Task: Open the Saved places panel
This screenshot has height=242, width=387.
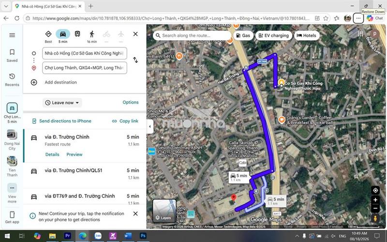Action: [12, 56]
